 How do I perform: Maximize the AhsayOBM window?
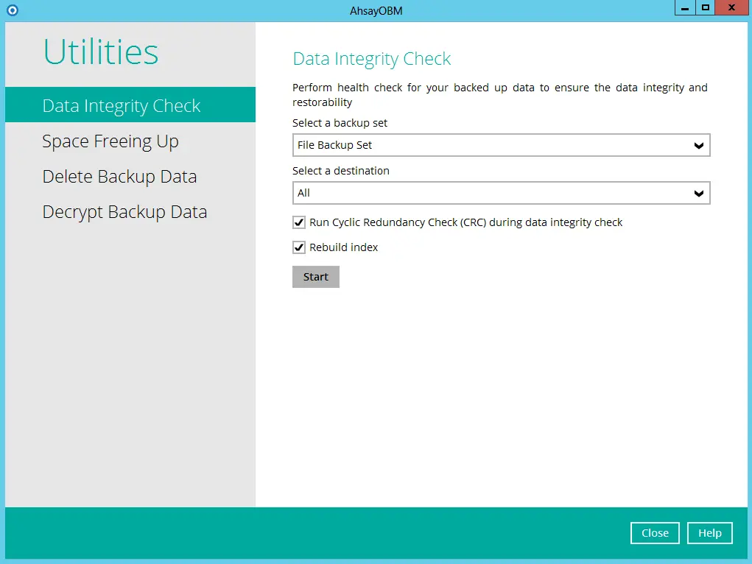pos(706,8)
